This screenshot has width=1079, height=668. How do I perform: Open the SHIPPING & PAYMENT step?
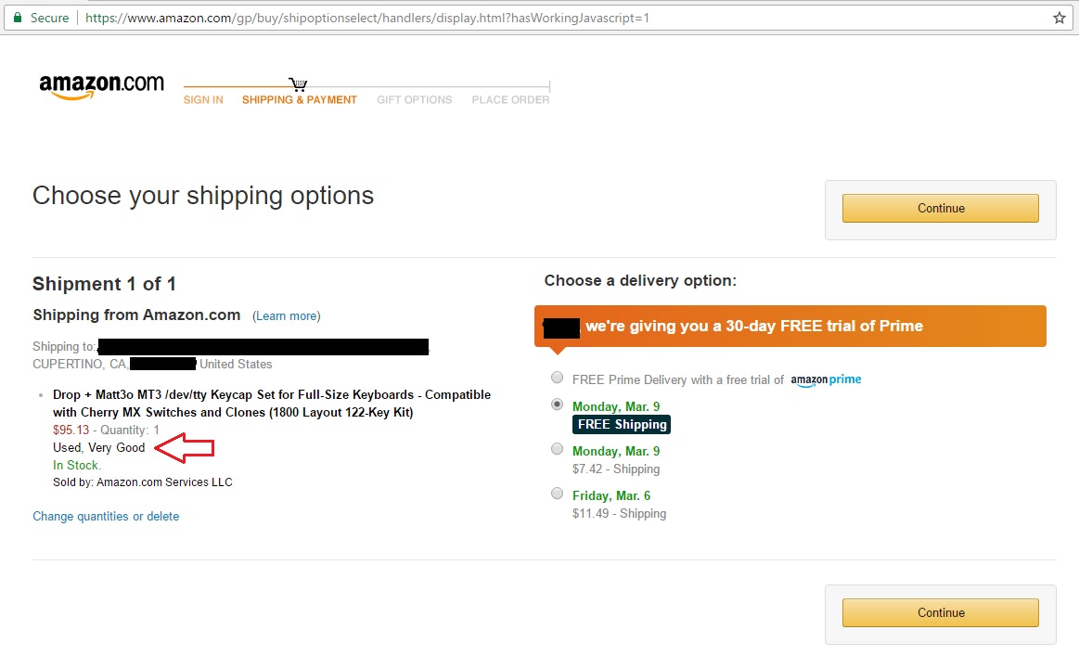(299, 100)
